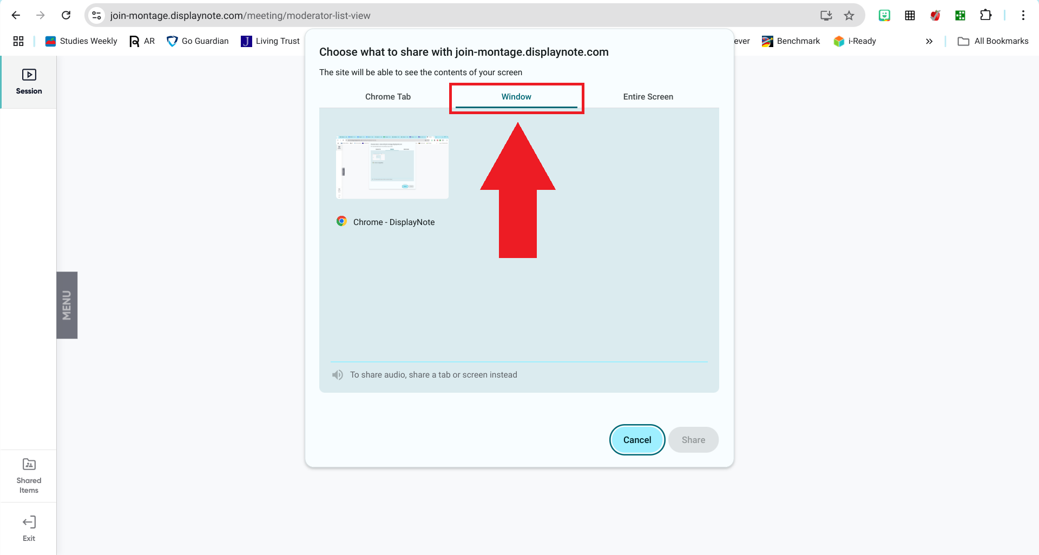The height and width of the screenshot is (555, 1039).
Task: Click the browser back arrow
Action: (x=16, y=15)
